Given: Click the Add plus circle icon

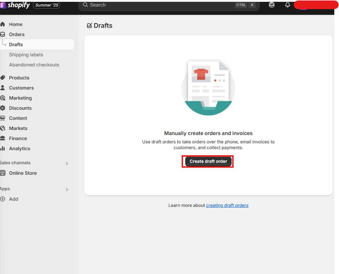Looking at the screenshot, I should [x=3, y=199].
